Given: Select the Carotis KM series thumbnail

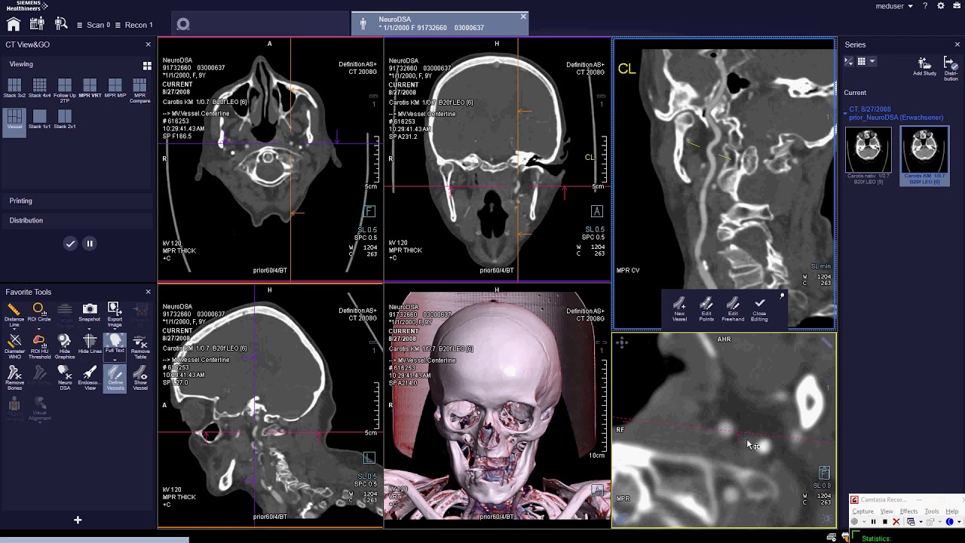Looking at the screenshot, I should point(925,155).
